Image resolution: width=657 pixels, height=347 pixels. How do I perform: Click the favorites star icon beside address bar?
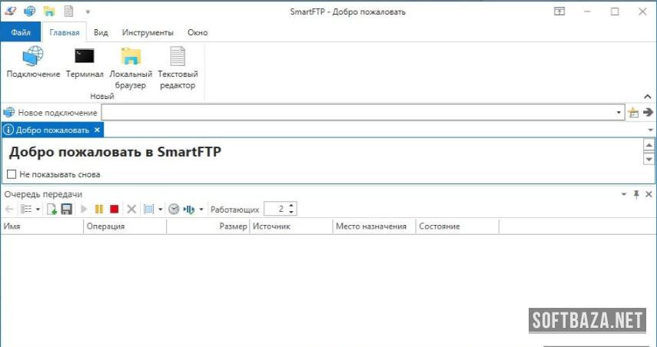633,113
